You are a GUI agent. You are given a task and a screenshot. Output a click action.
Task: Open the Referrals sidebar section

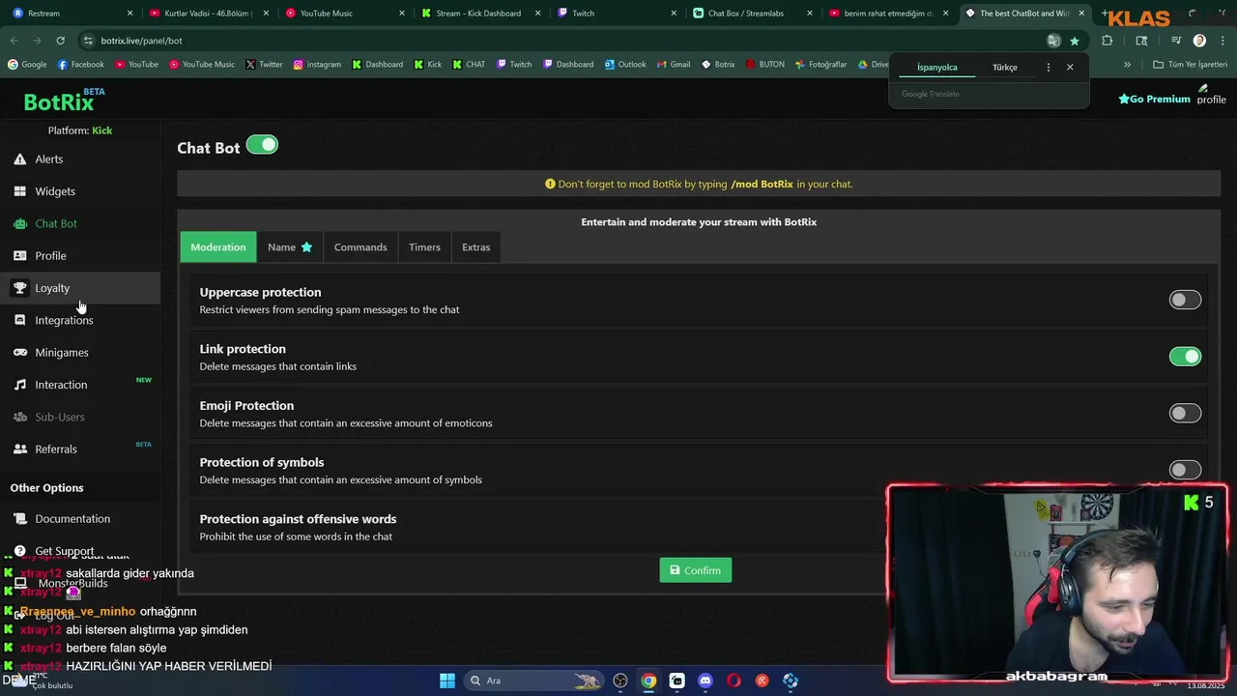(56, 449)
